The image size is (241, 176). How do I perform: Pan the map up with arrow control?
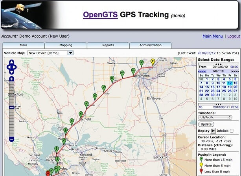pyautogui.click(x=12, y=62)
